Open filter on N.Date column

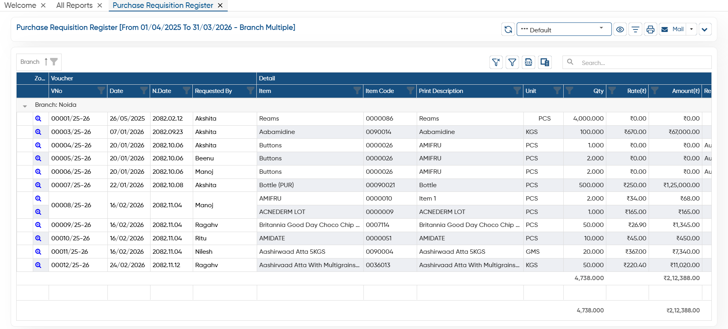click(x=186, y=91)
